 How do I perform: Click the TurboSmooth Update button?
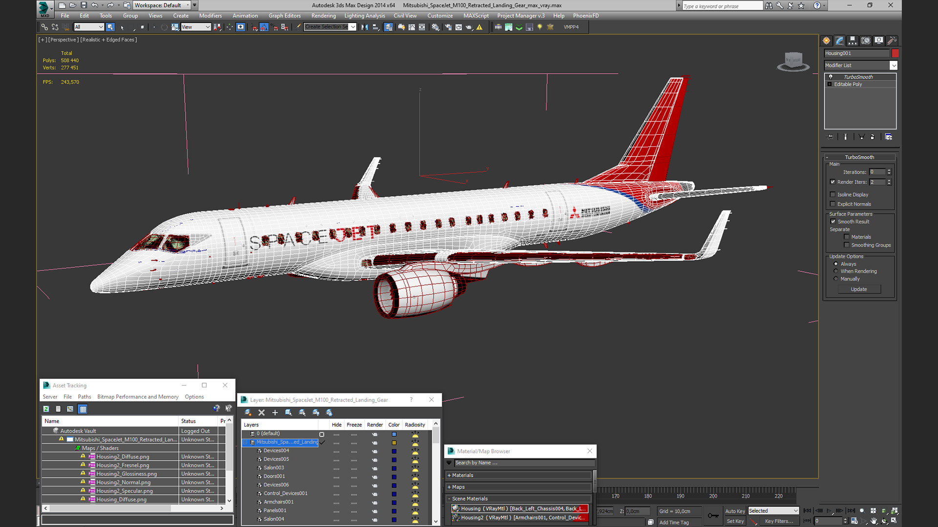pos(859,289)
